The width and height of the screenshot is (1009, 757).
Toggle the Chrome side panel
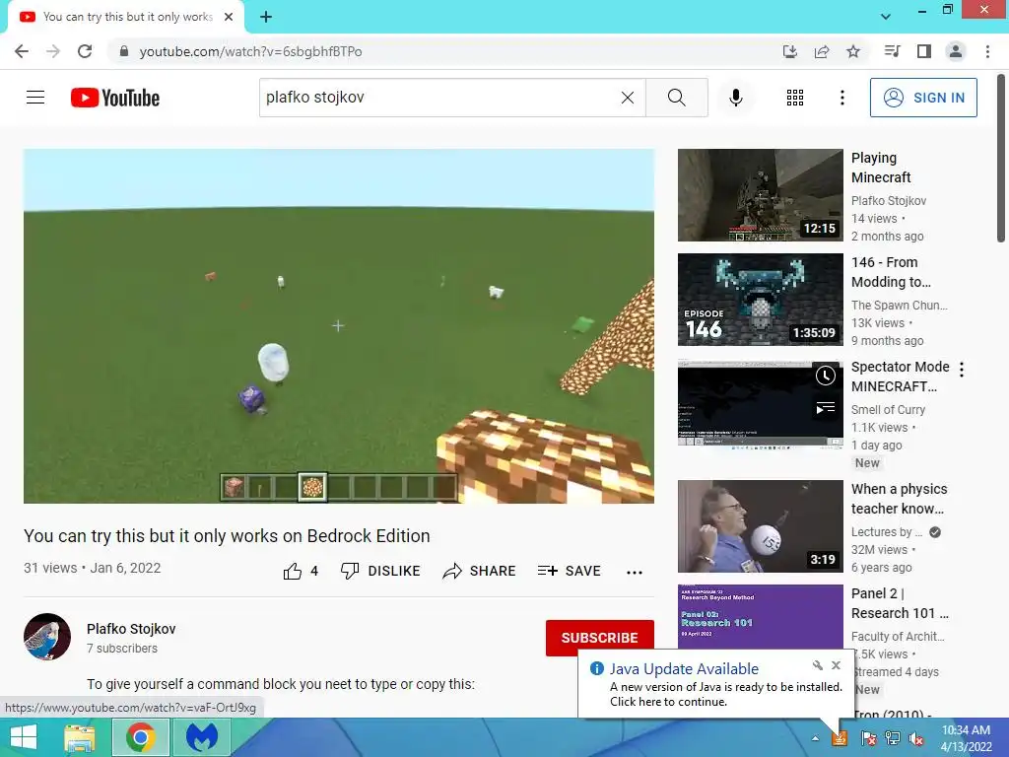coord(924,51)
